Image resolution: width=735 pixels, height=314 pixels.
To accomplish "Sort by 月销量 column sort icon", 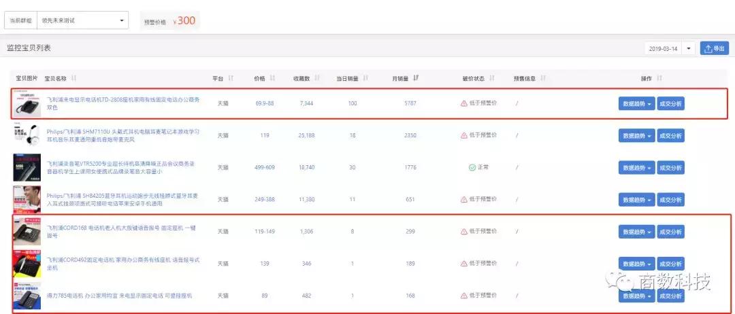I will tap(416, 78).
